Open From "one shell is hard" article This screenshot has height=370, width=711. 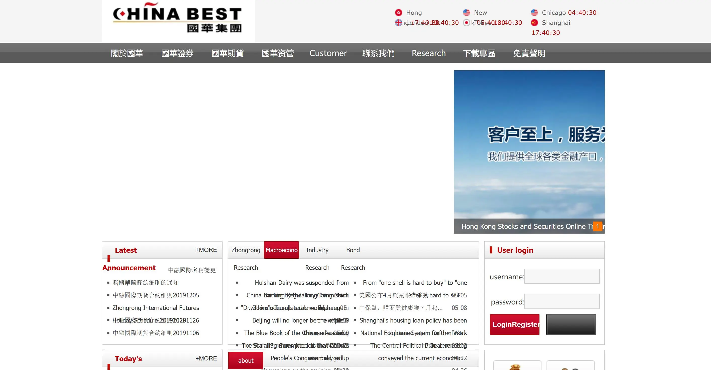(x=415, y=283)
